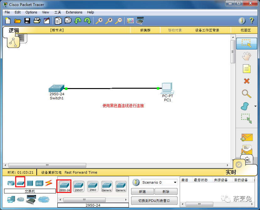The width and height of the screenshot is (260, 210).
Task: Click the 删除 scenario button
Action: [x=166, y=192]
